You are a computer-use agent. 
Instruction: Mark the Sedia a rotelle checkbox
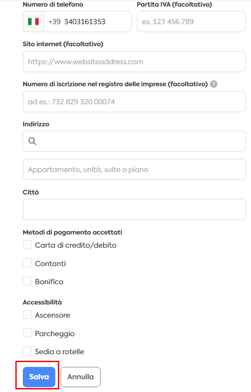click(x=27, y=351)
